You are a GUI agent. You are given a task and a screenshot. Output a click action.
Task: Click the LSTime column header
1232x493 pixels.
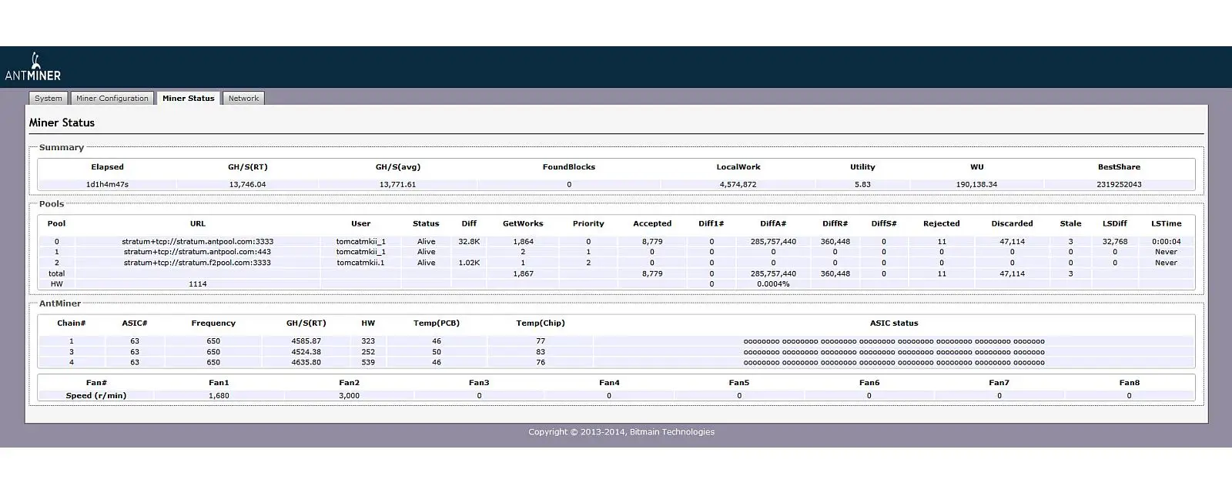pyautogui.click(x=1166, y=224)
